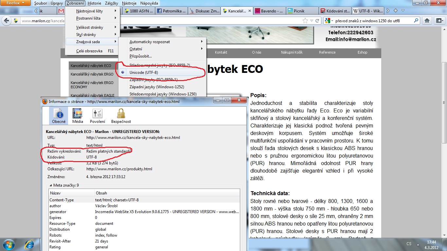Expand the Postranní lišta submenu
This screenshot has width=447, height=251.
pyautogui.click(x=92, y=18)
